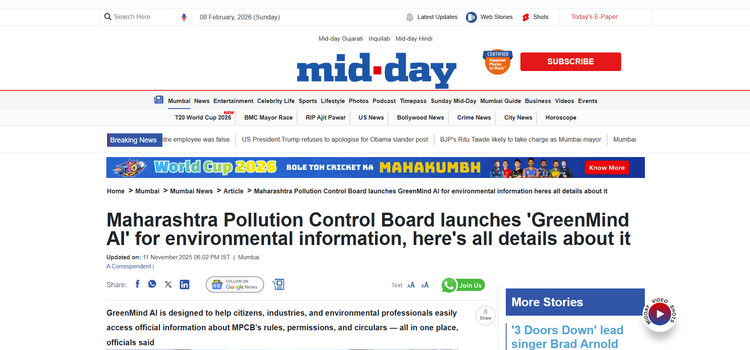The image size is (750, 350).
Task: Open Events menu item
Action: (x=588, y=101)
